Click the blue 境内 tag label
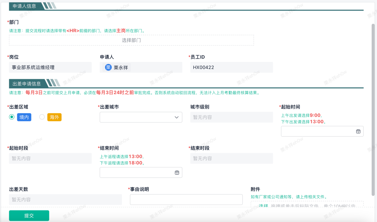Screen dimensions: 377x222 [x=24, y=117]
